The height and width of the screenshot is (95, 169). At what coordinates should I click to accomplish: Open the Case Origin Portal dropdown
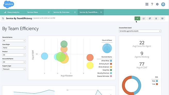tap(14, 48)
